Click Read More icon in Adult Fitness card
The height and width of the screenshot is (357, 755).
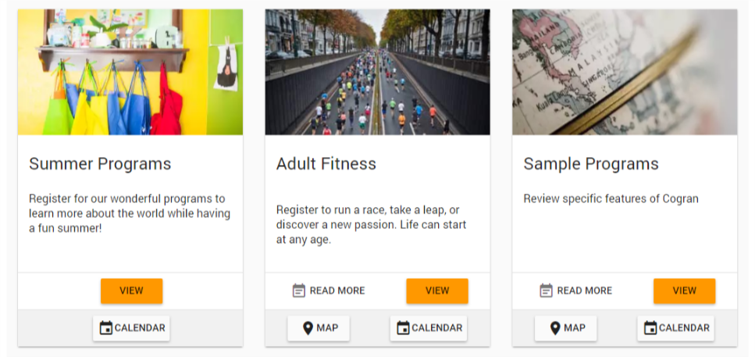pos(298,291)
